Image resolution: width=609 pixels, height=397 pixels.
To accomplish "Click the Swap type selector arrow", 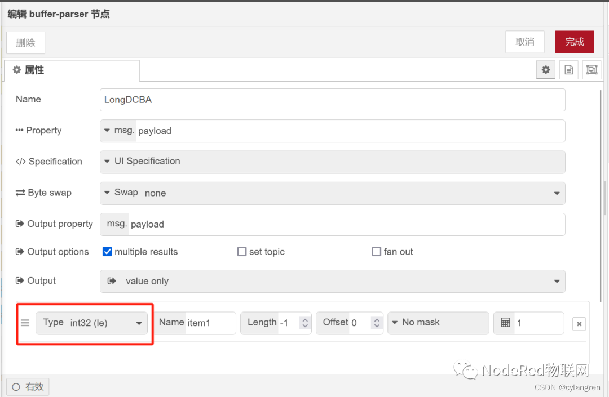I will [x=107, y=192].
